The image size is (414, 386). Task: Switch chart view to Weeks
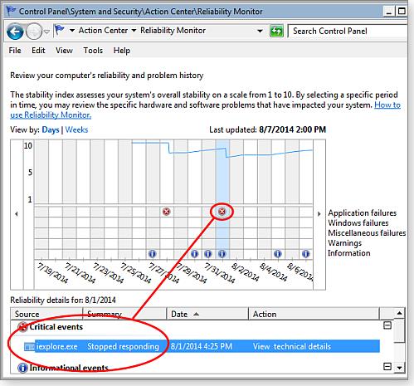(x=76, y=129)
